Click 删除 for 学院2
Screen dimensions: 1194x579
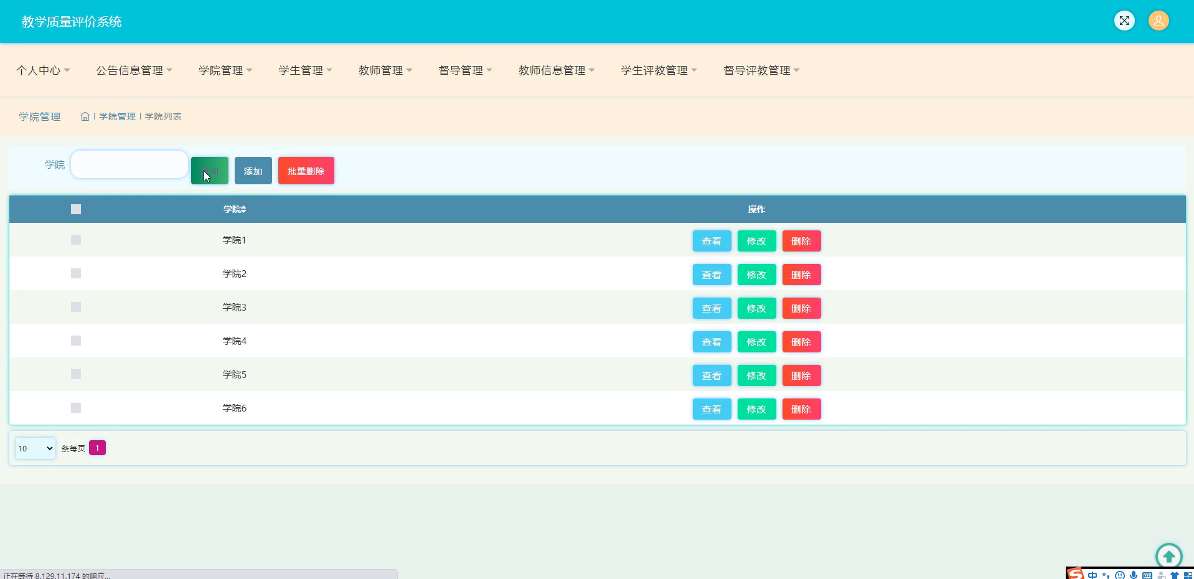coord(802,275)
